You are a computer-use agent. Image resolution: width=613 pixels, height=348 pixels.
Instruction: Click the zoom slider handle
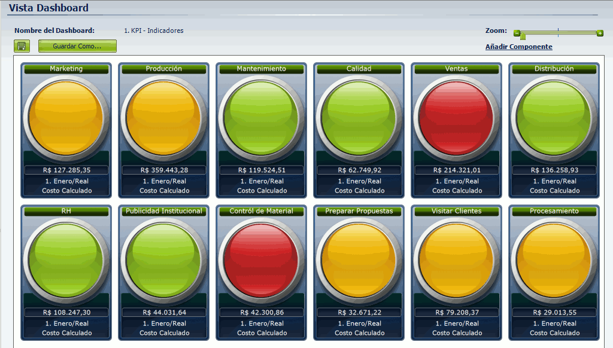click(x=523, y=36)
